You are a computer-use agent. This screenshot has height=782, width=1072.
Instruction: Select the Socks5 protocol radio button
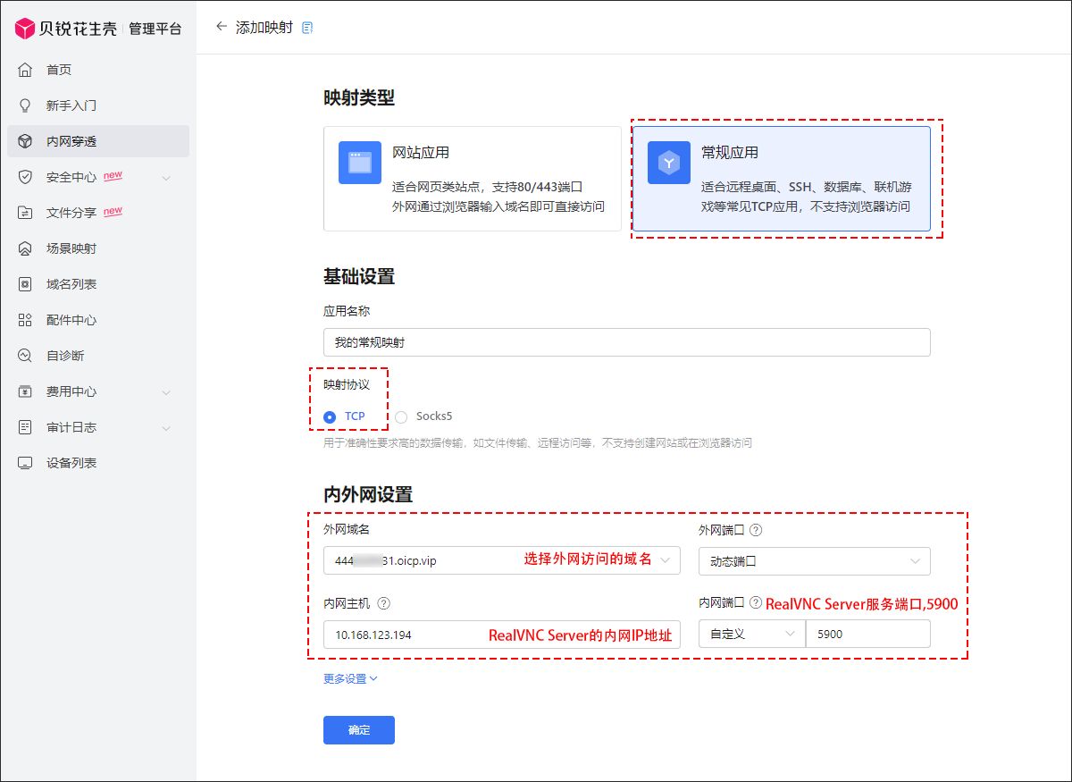[x=401, y=416]
